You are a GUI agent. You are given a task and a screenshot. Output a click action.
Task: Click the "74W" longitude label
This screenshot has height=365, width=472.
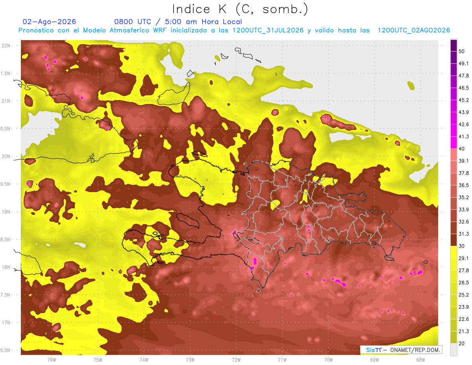(x=144, y=360)
